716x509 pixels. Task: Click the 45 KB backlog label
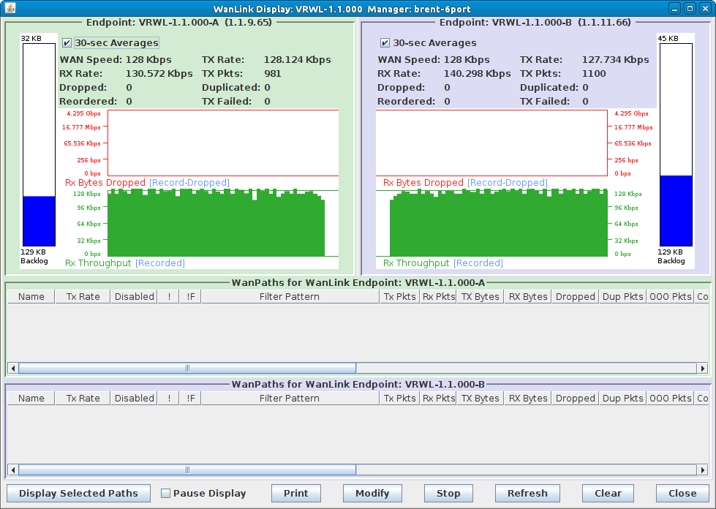668,38
